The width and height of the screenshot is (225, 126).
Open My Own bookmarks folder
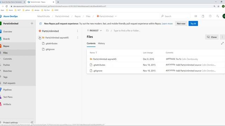pyautogui.click(x=45, y=10)
